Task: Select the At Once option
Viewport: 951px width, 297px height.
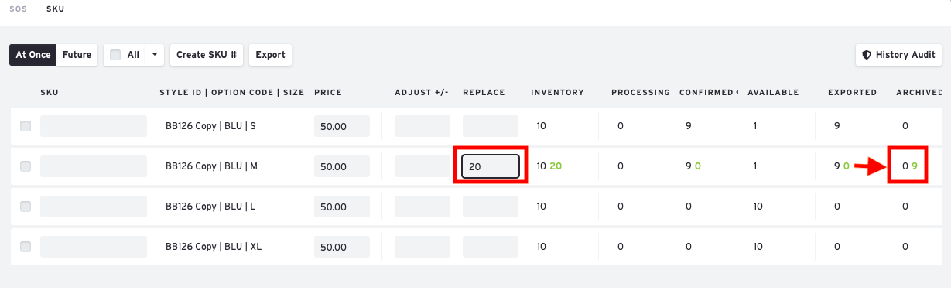Action: 33,55
